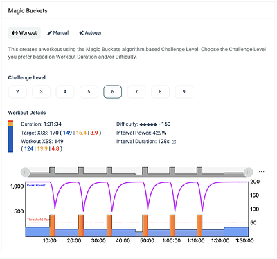Viewport: 277px width, 259px height.
Task: Open Interval Duration external link icon
Action: click(x=174, y=142)
